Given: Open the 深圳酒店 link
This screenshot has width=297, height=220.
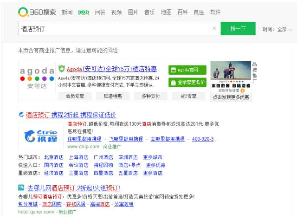Looking at the screenshot, I should (x=128, y=157).
